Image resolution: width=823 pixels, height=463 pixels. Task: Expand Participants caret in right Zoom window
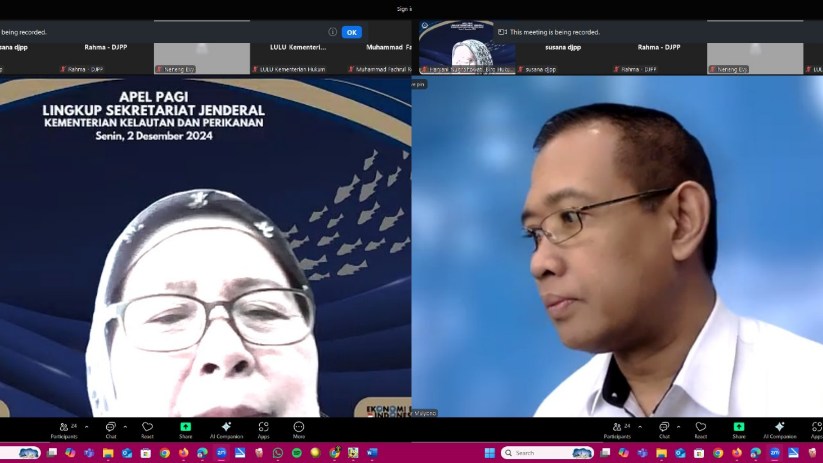tap(640, 427)
